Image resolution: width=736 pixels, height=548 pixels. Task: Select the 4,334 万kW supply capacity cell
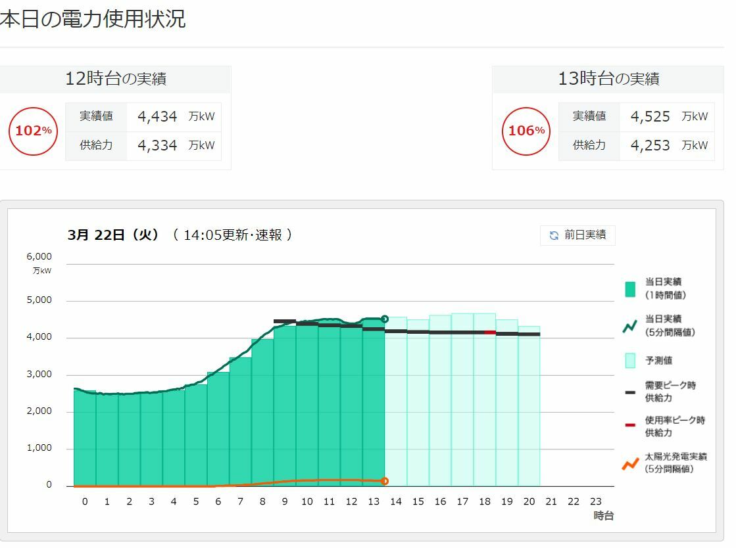(174, 146)
